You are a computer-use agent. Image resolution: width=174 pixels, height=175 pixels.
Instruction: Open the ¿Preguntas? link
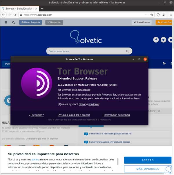click(37, 115)
